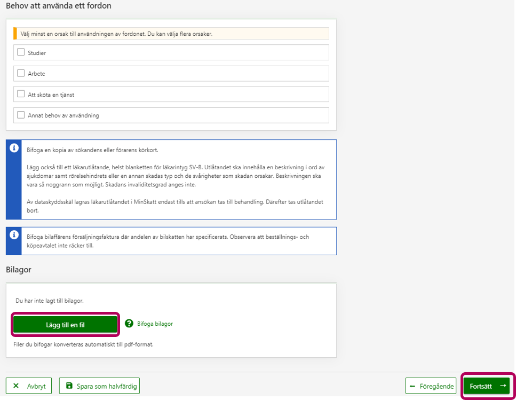The height and width of the screenshot is (400, 516).
Task: Cancel the form with the Avbryt button
Action: point(29,386)
